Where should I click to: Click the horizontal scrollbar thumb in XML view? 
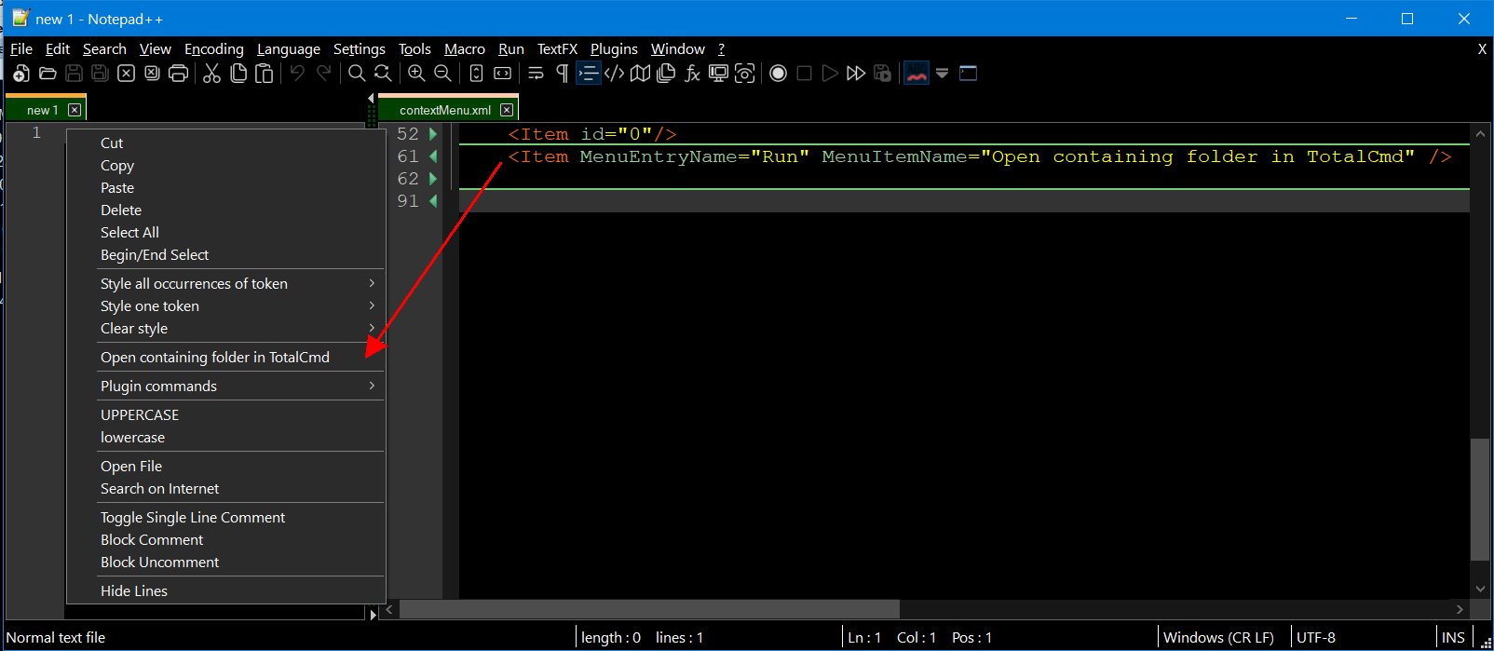(x=649, y=609)
